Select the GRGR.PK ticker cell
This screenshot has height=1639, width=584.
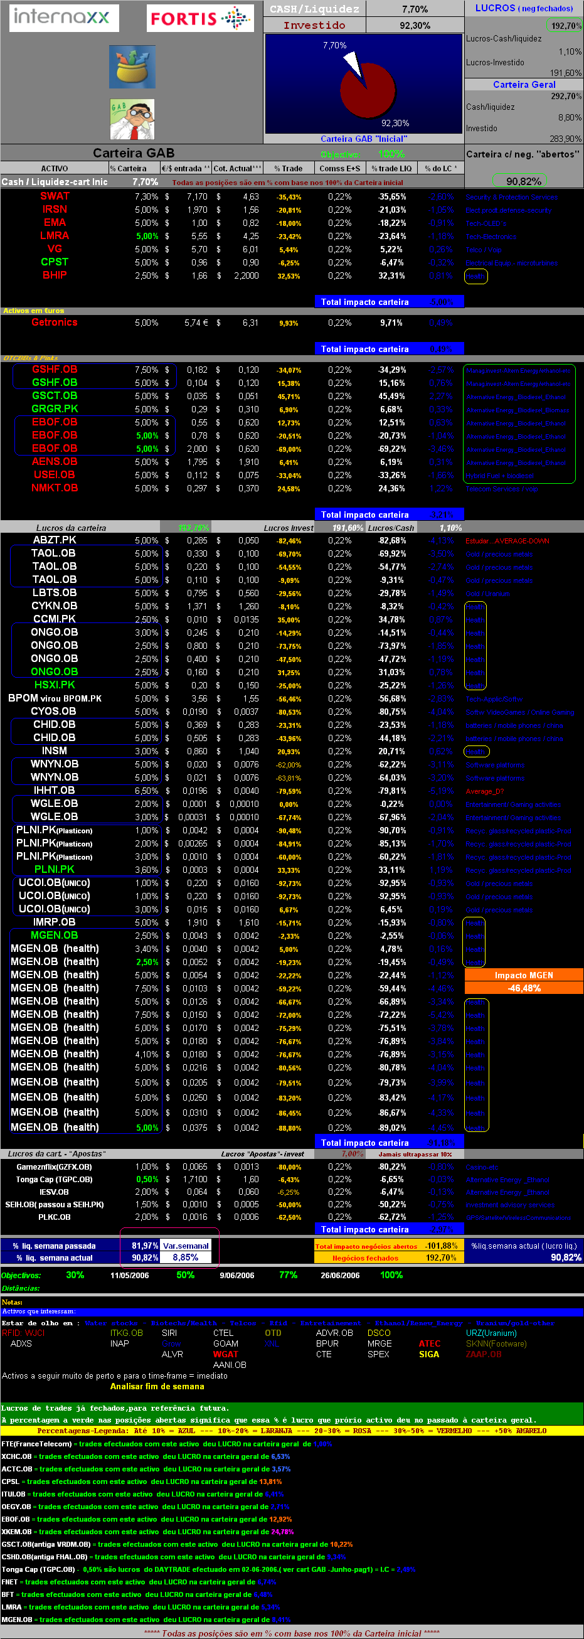point(55,409)
